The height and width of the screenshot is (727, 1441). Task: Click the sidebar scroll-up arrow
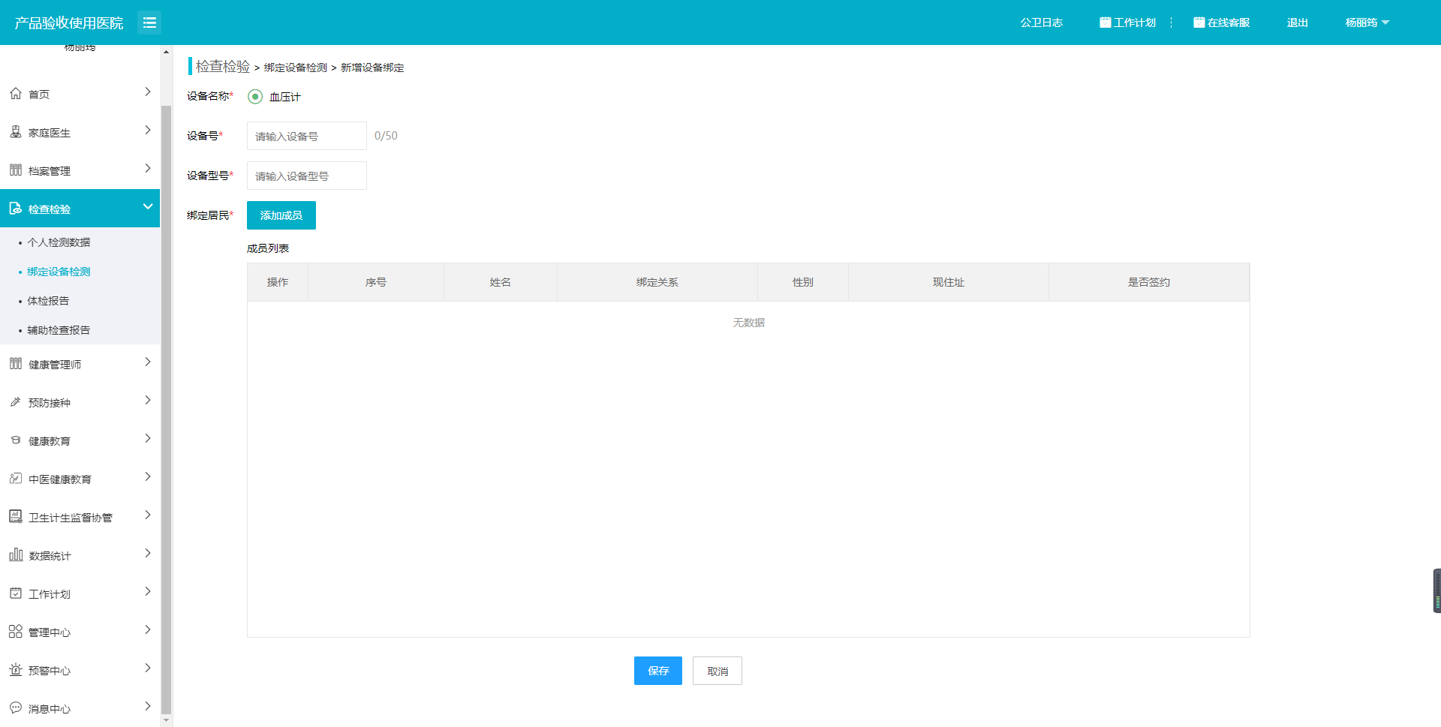point(167,52)
